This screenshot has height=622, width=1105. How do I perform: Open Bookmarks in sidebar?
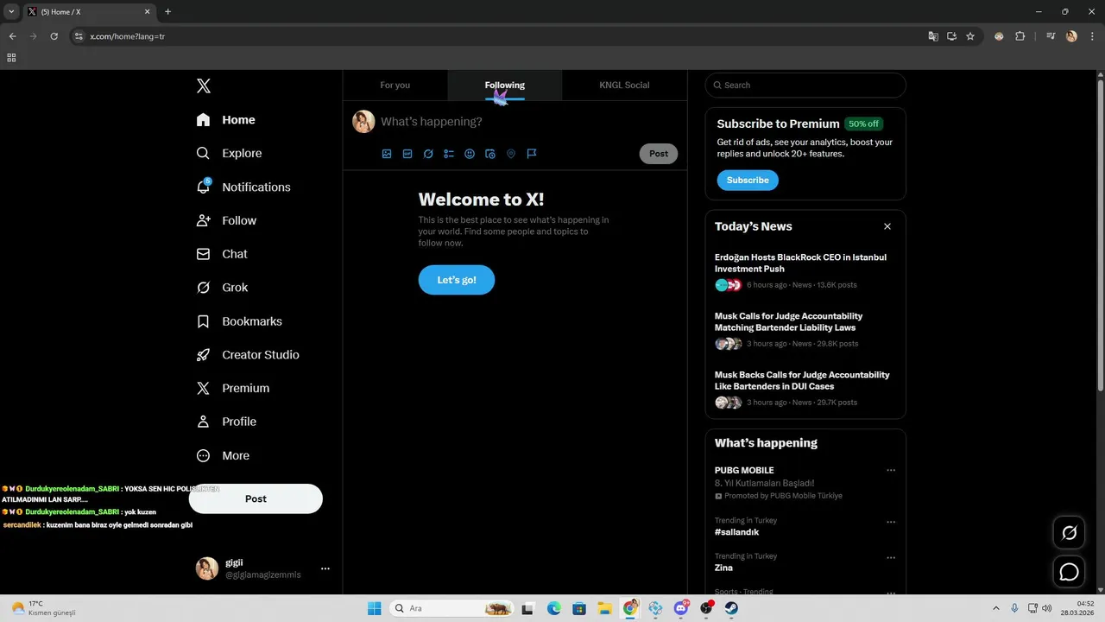[239, 321]
